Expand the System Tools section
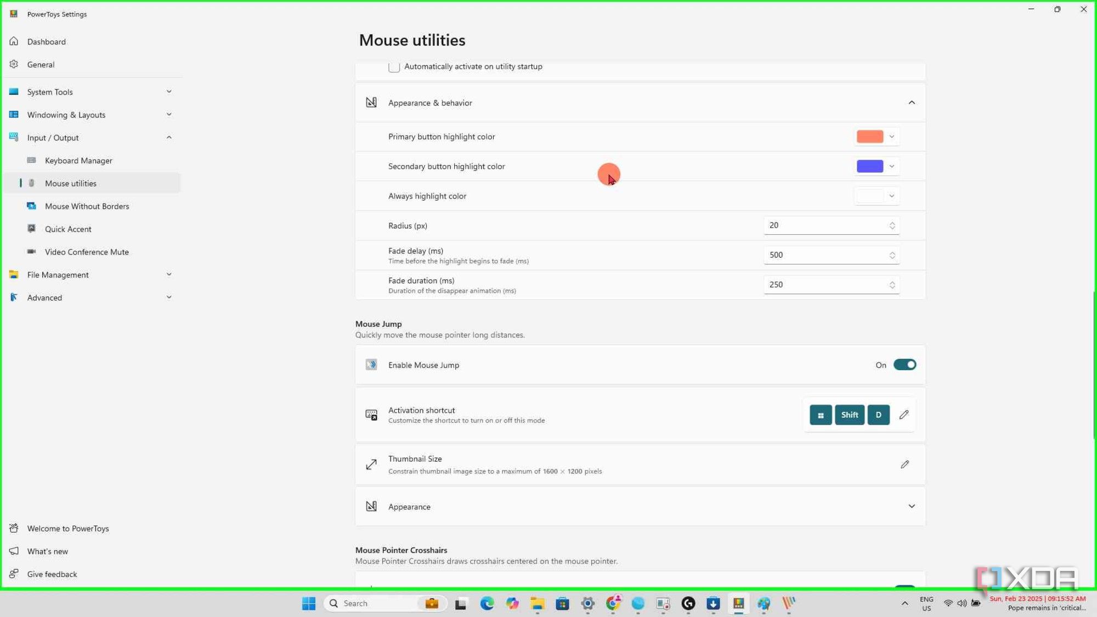This screenshot has height=617, width=1097. [x=92, y=92]
